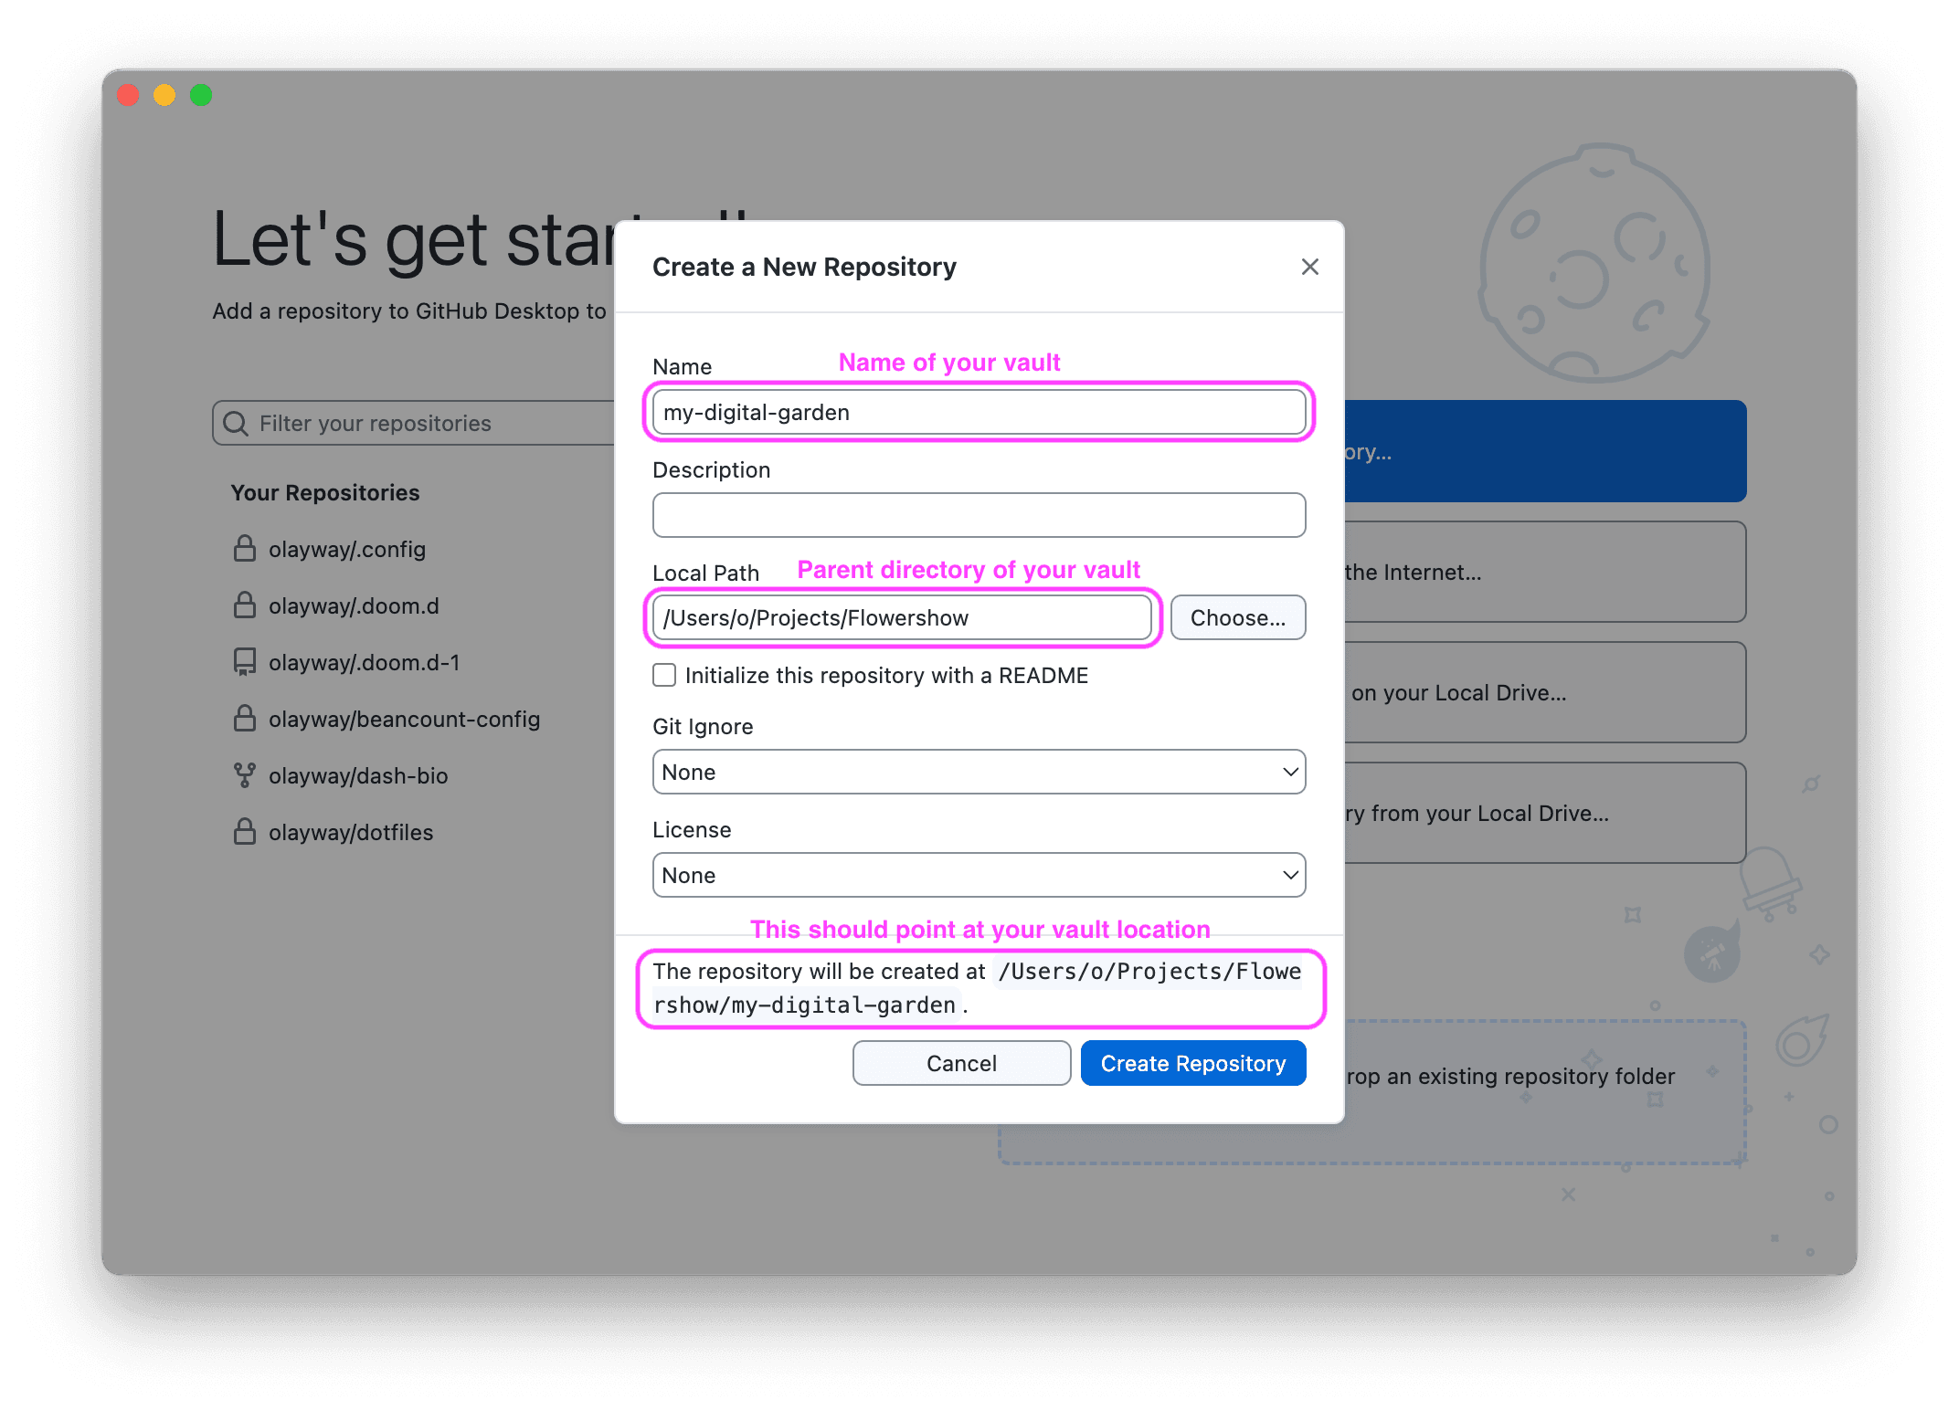Open the License dropdown

coord(979,875)
